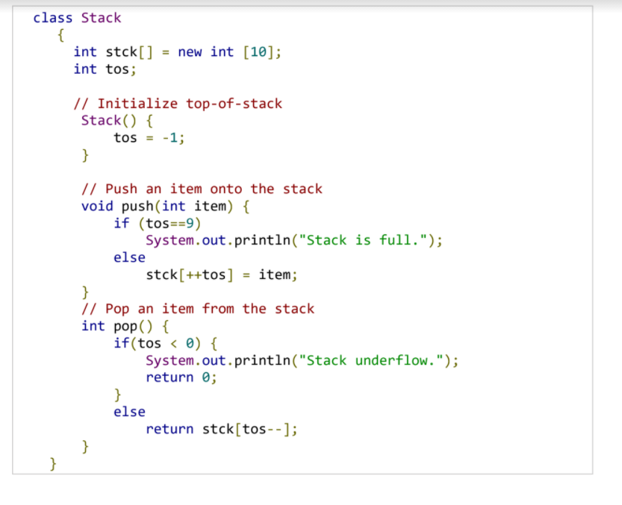
Task: Click the 'tos = -1;' assignment
Action: tap(149, 137)
